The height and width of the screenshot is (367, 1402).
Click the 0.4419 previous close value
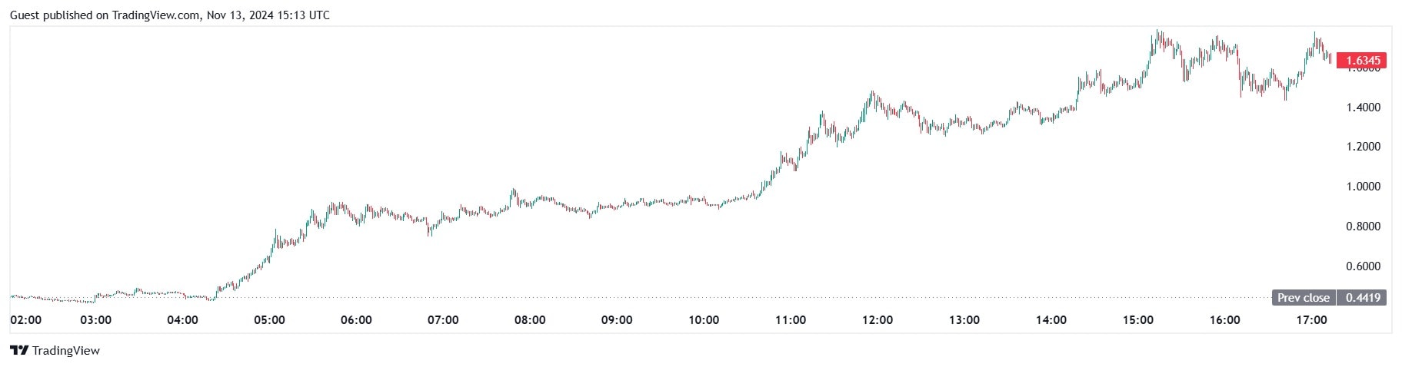pos(1363,298)
